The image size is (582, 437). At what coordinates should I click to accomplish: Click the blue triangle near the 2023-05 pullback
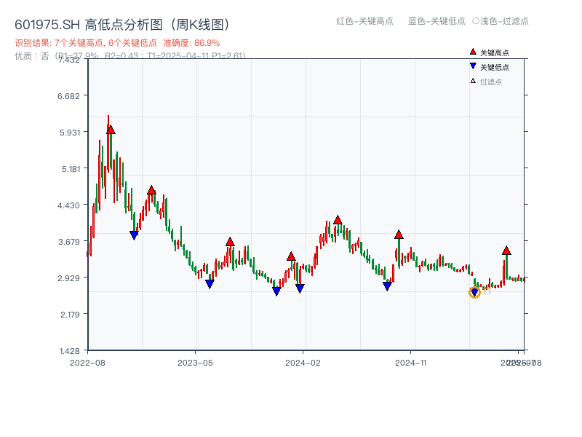pos(209,285)
